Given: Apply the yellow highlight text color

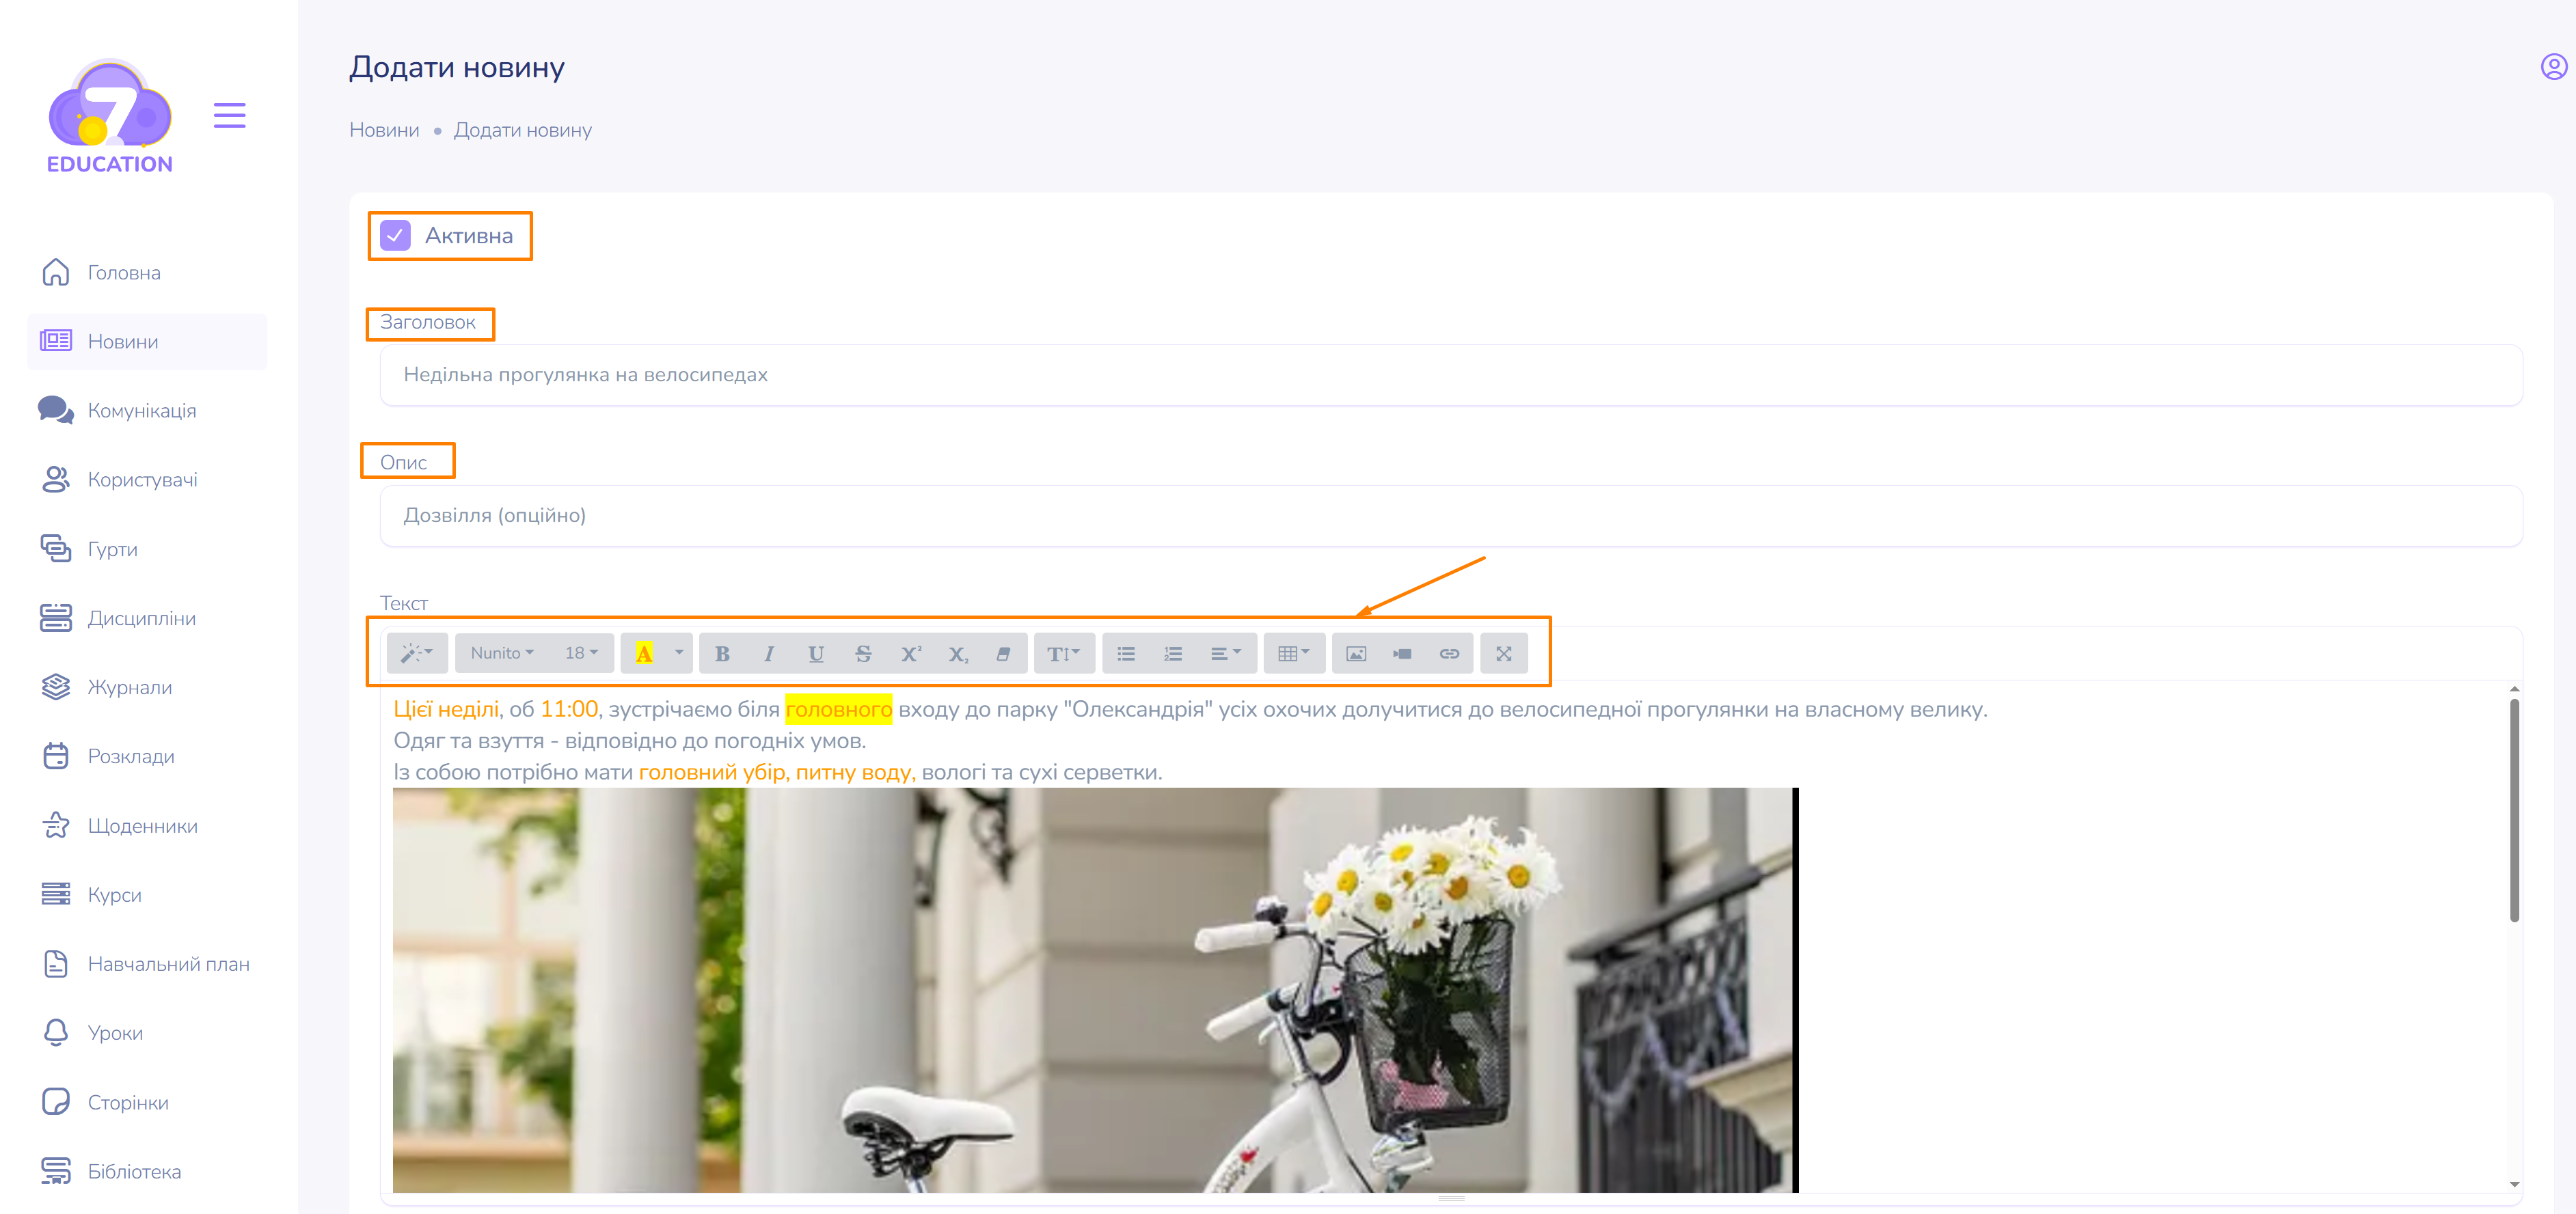Looking at the screenshot, I should point(644,654).
